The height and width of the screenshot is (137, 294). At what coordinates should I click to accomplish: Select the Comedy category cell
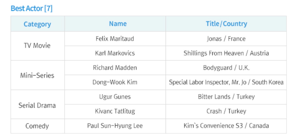click(37, 126)
